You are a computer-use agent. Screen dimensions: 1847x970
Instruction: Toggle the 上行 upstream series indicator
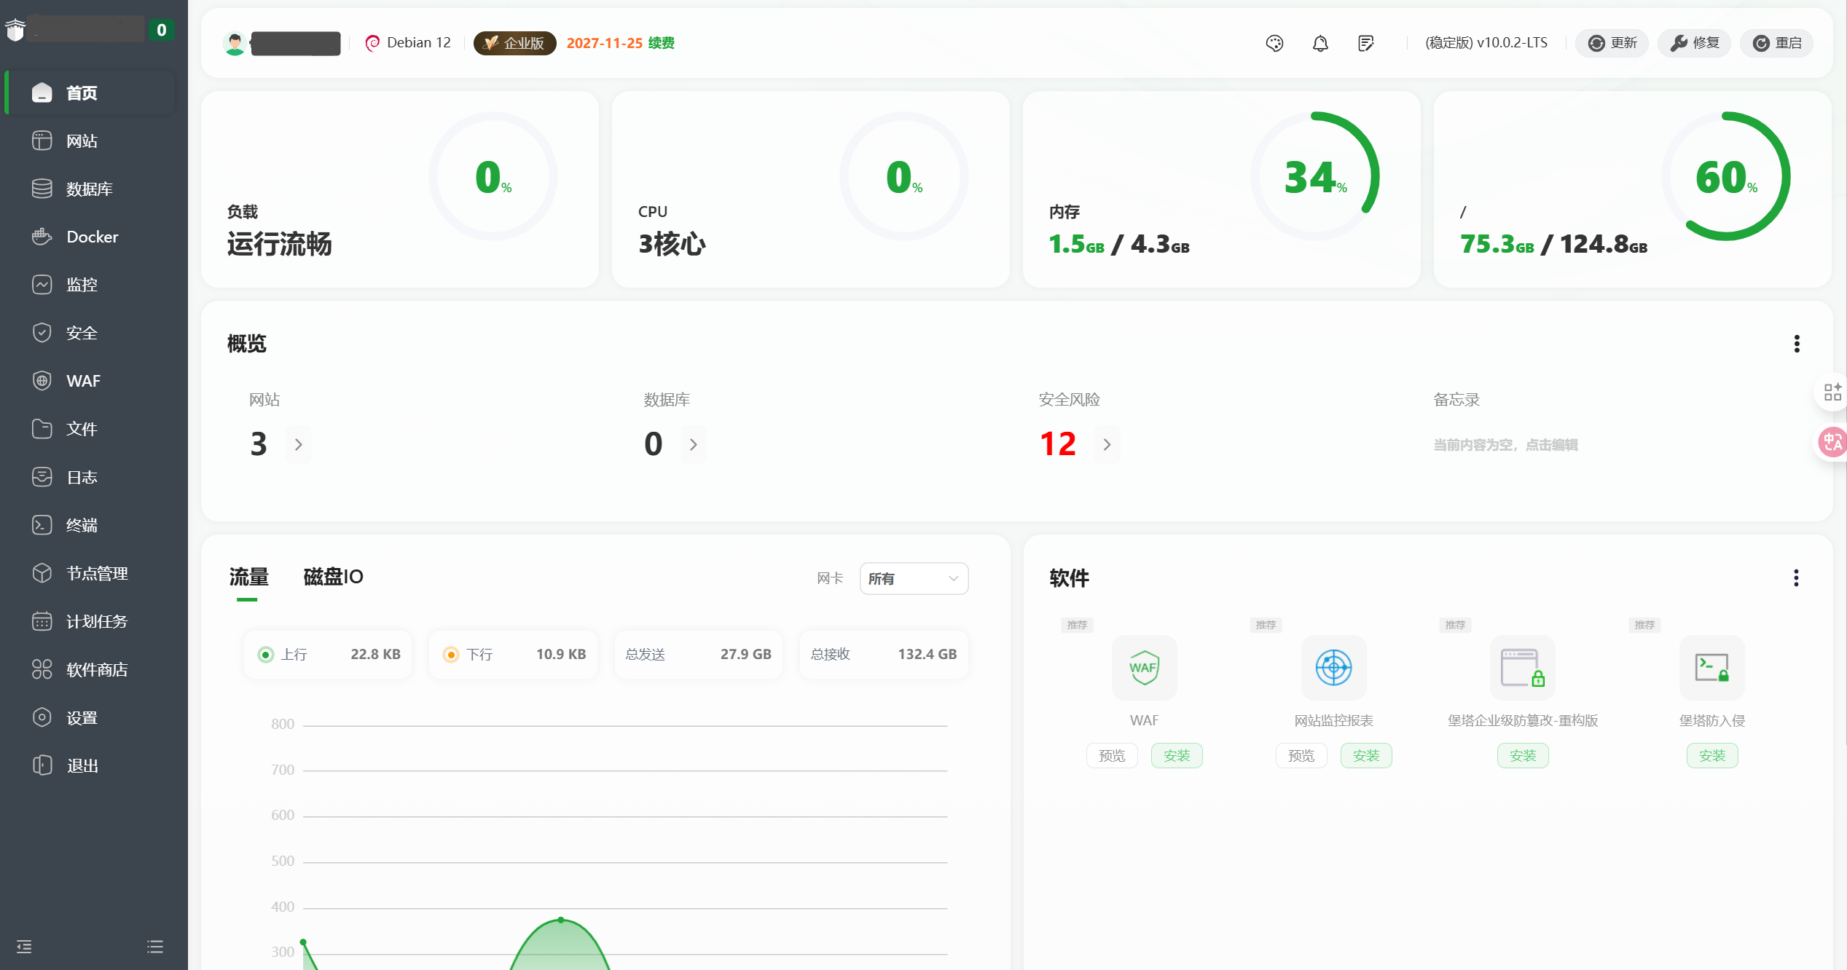pyautogui.click(x=266, y=655)
